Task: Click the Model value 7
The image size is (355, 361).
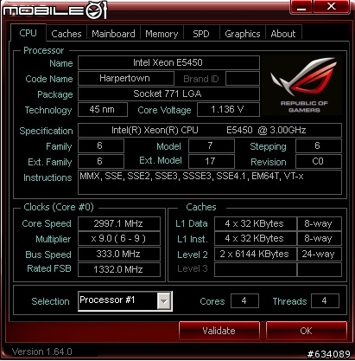Action: tap(212, 145)
